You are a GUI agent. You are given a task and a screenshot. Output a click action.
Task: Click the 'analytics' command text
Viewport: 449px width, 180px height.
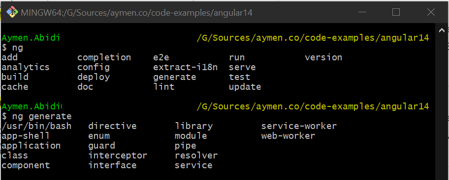click(x=26, y=67)
